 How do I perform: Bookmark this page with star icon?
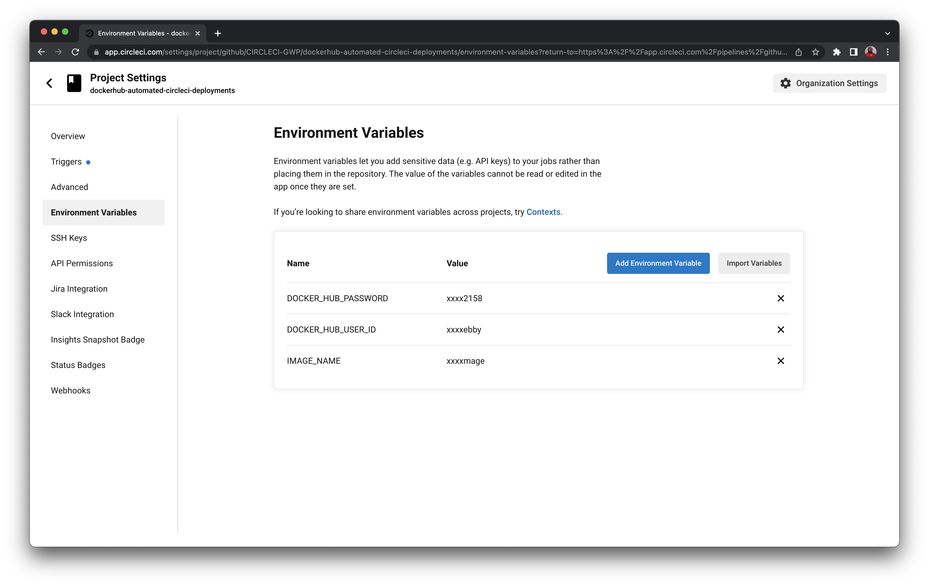(815, 52)
